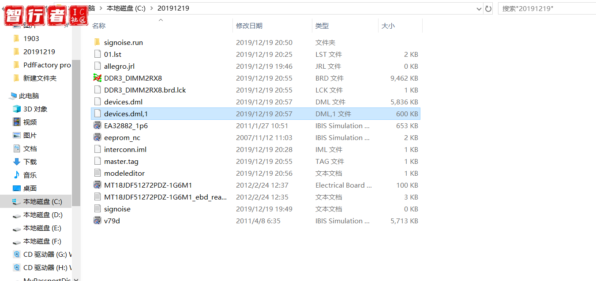Screen dimensions: 596x281
Task: Select the devices.dml,1 file row
Action: point(126,114)
